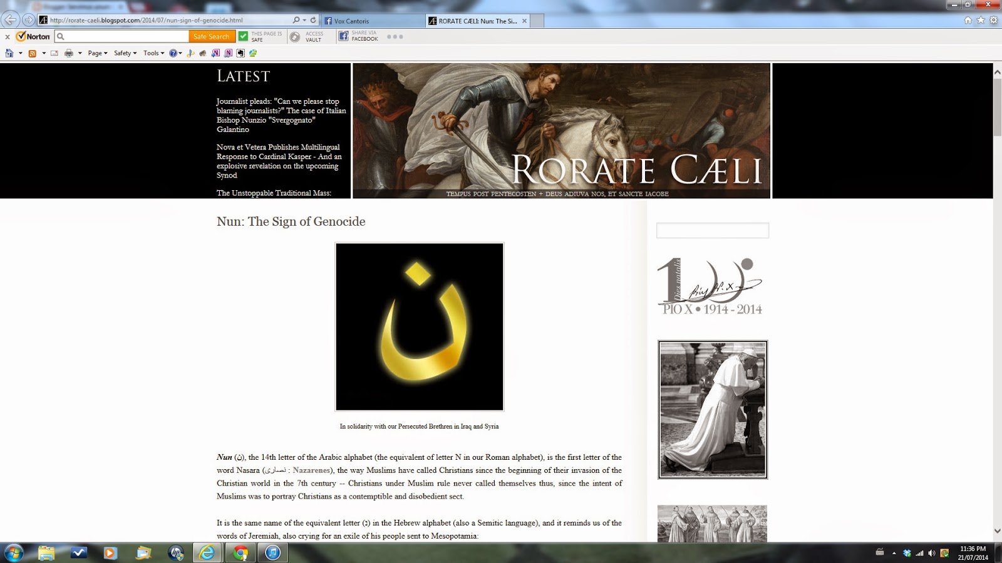Open the Nova et Vetera post link
The image size is (1002, 563).
pyautogui.click(x=279, y=161)
